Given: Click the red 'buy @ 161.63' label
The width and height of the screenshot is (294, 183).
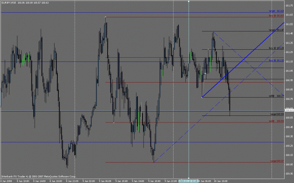Looking at the screenshot, I should point(276,15).
